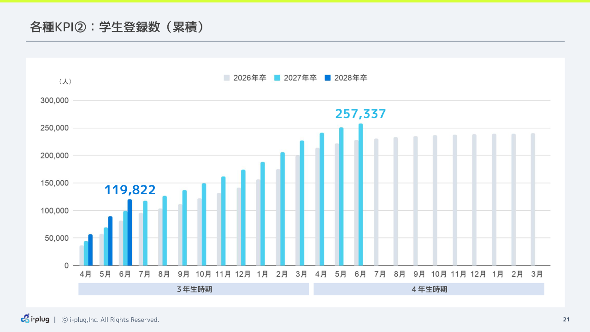Click the page number 21
Screen dimensions: 590x332
coord(566,320)
